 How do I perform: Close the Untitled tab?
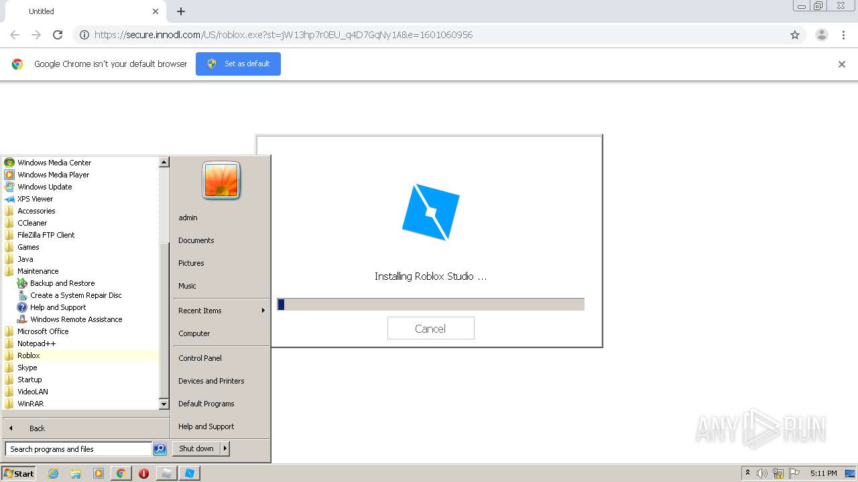coord(156,11)
